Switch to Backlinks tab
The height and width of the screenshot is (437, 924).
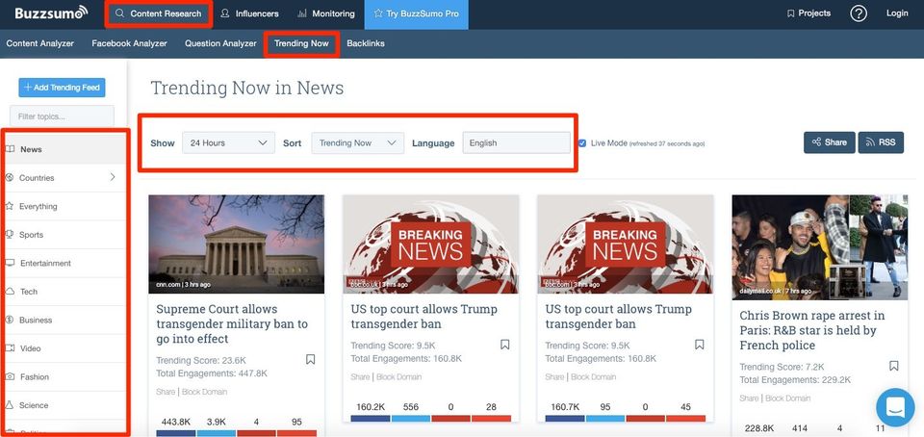[x=366, y=43]
